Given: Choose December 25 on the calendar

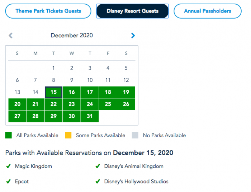Looking at the screenshot, I should [108, 104].
